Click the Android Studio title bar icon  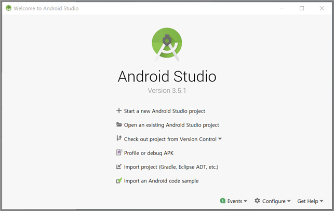pyautogui.click(x=8, y=8)
